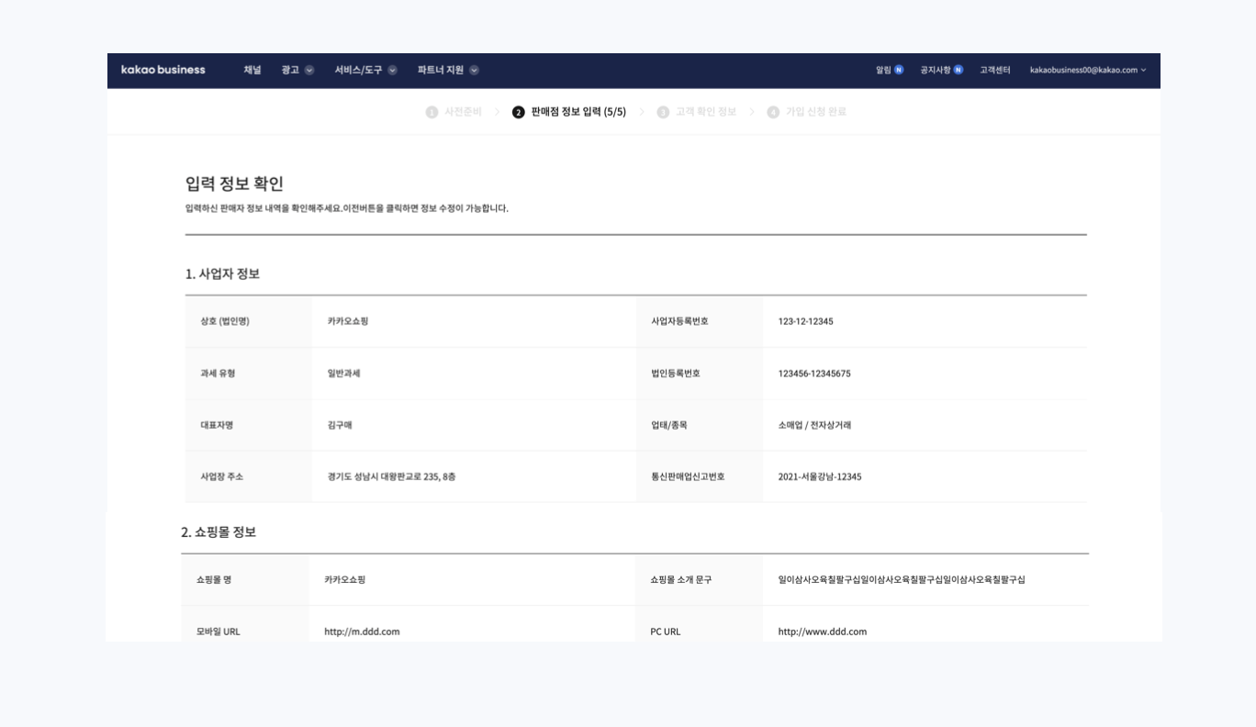This screenshot has height=727, width=1256.
Task: Click the 김구매 value
Action: [340, 425]
